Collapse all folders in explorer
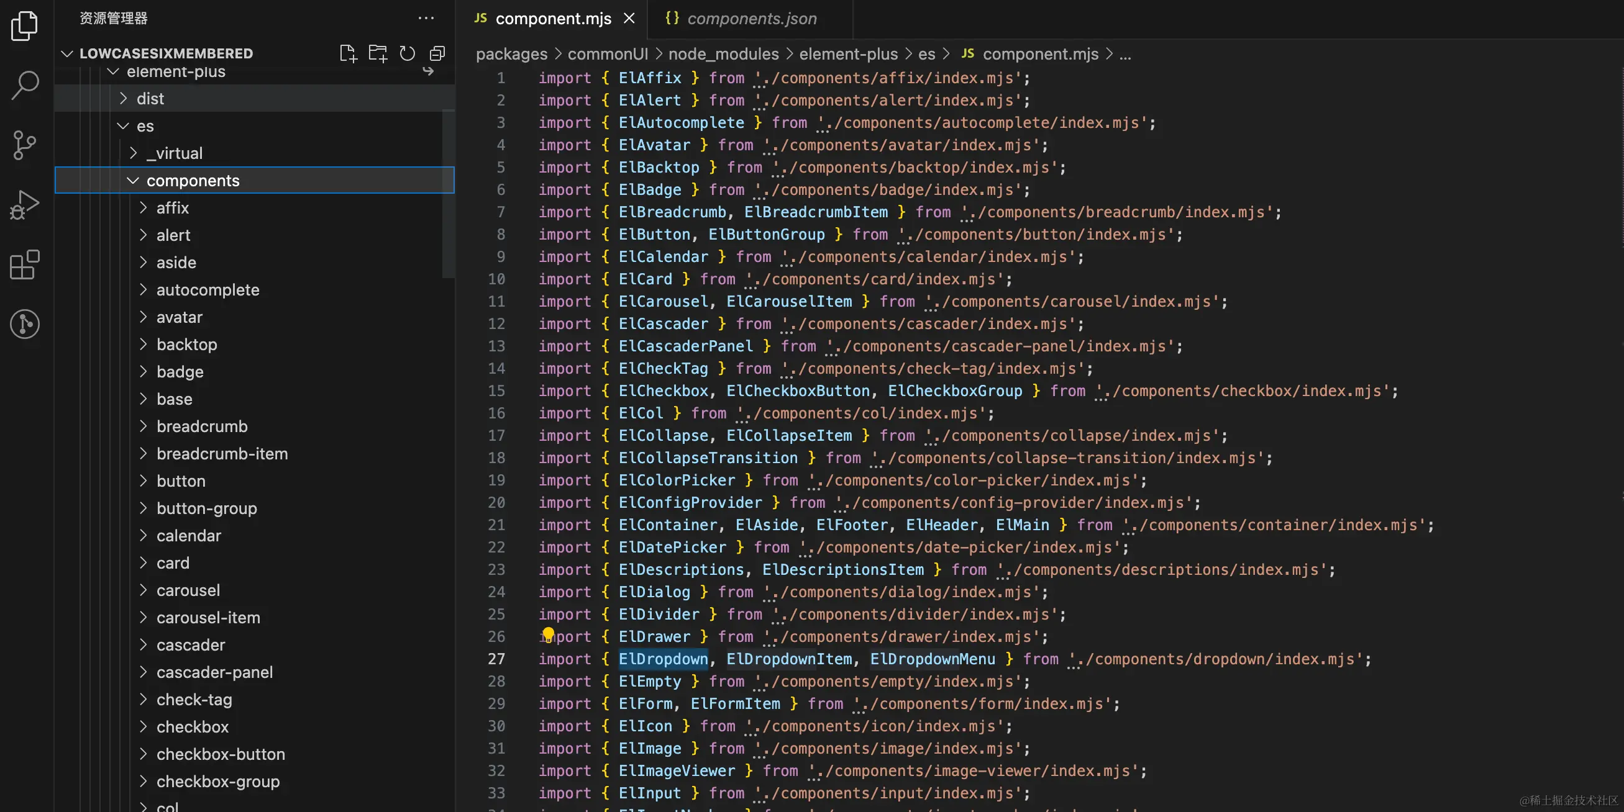The width and height of the screenshot is (1624, 812). [437, 53]
